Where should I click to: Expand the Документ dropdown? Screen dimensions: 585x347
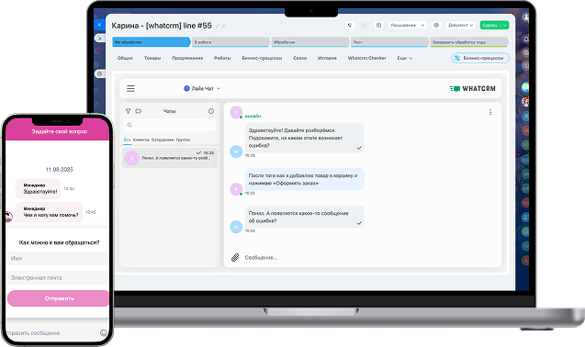461,25
